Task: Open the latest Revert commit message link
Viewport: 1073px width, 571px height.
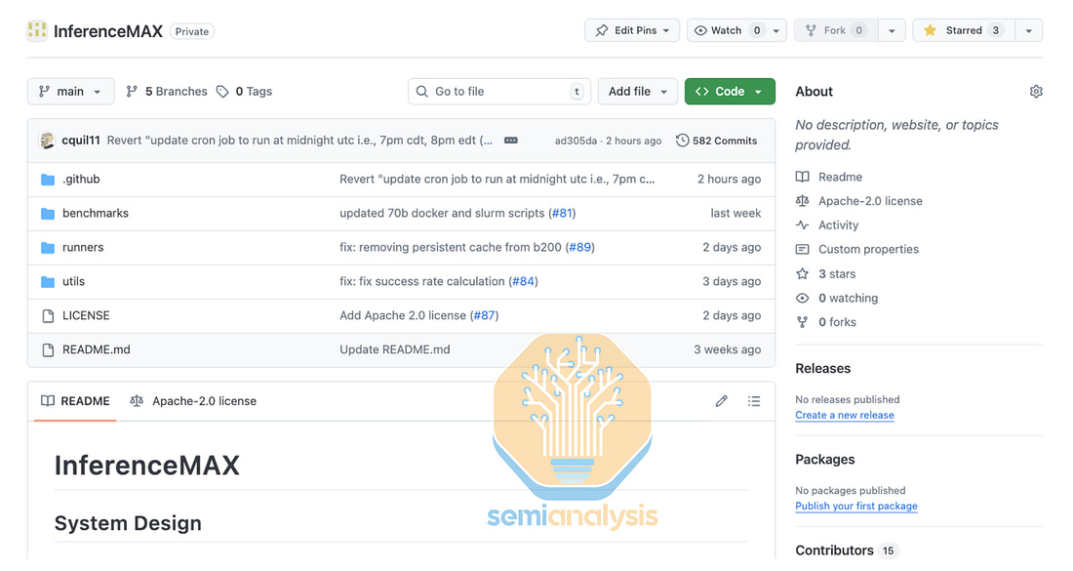Action: [x=299, y=140]
